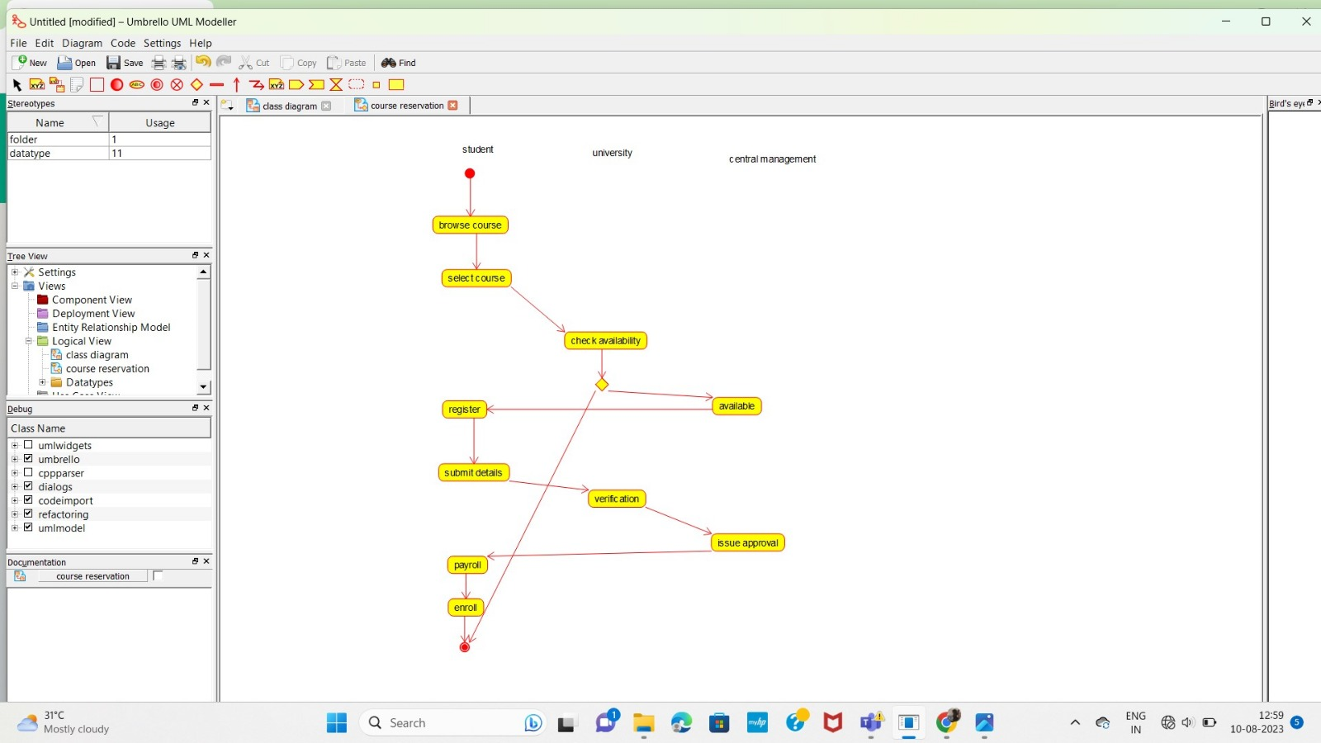Image resolution: width=1321 pixels, height=743 pixels.
Task: Close the course reservation tab
Action: [452, 106]
